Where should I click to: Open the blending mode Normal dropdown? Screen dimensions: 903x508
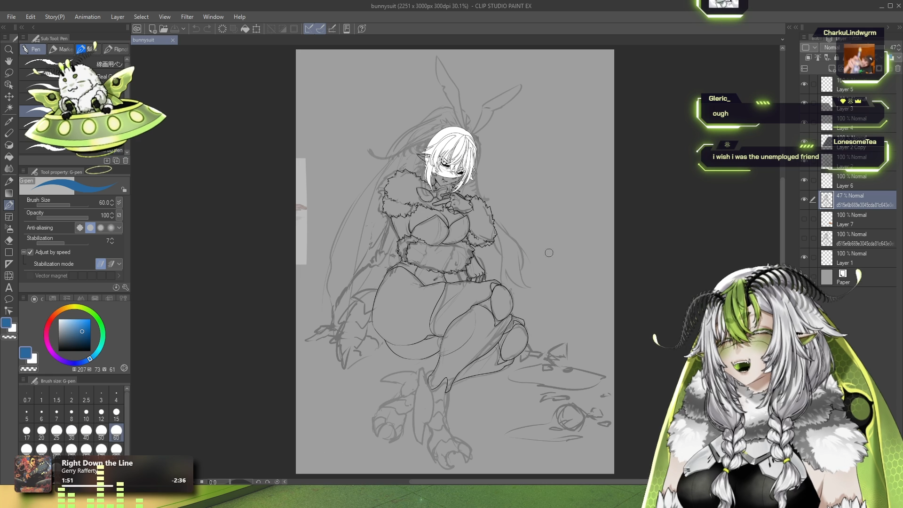pyautogui.click(x=831, y=48)
